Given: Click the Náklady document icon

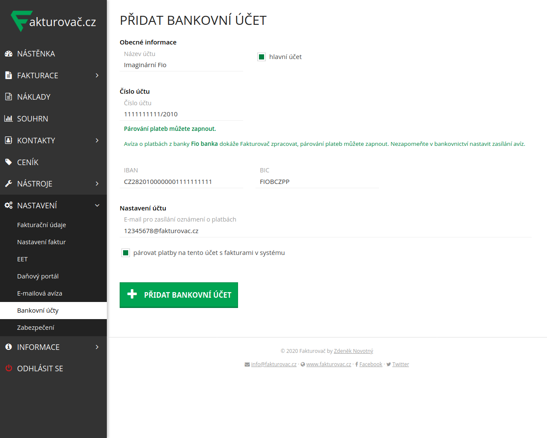Looking at the screenshot, I should click(9, 97).
